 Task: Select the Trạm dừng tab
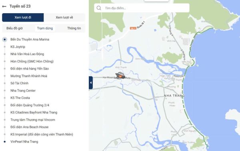[x=45, y=28]
